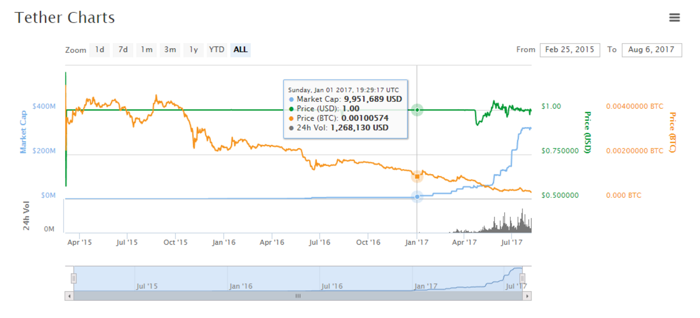This screenshot has width=700, height=318.
Task: Click the Price (USD) axis title
Action: [x=587, y=132]
